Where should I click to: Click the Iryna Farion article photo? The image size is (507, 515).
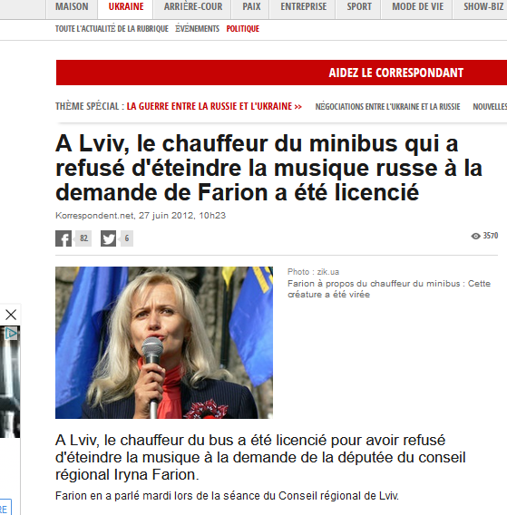pos(164,343)
